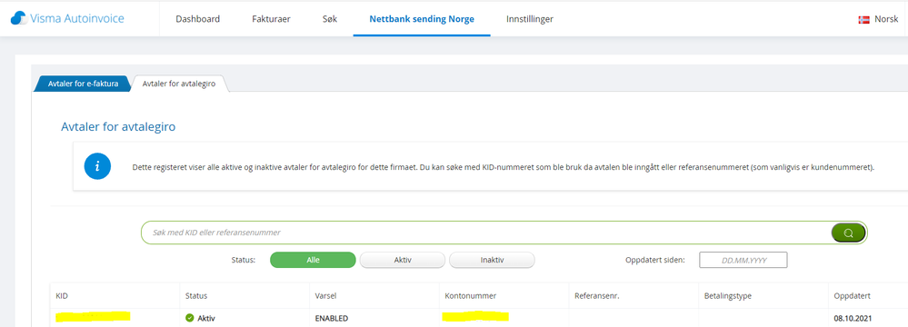Screen dimensions: 908x327
Task: Click the ENABLED cell in Varsel column
Action: click(331, 318)
